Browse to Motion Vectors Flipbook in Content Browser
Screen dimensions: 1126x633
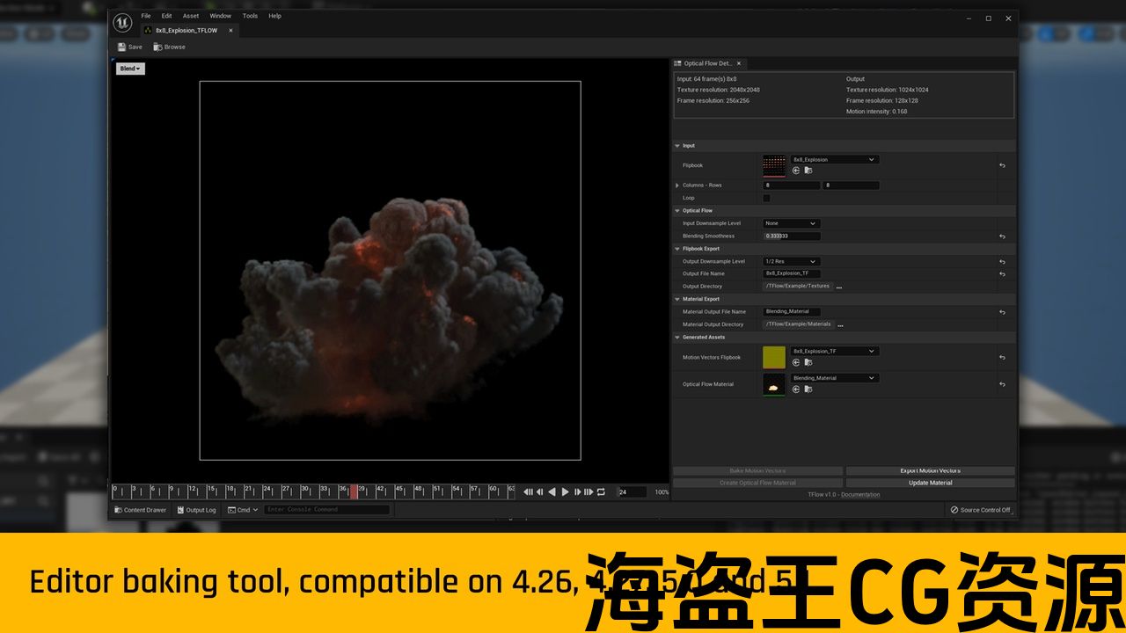coord(808,362)
